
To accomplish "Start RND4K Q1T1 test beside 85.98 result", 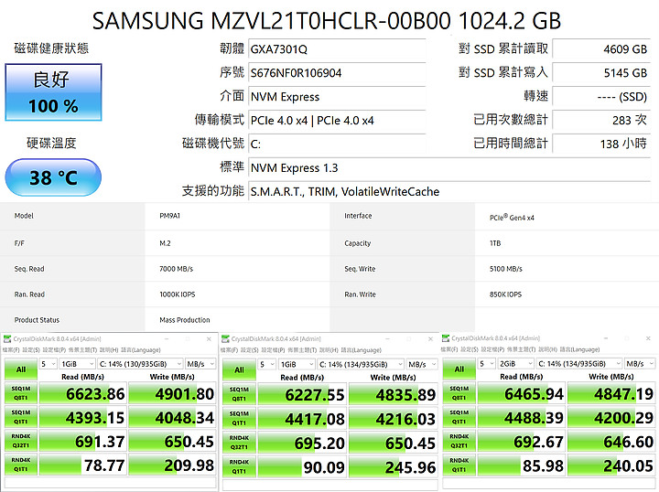I will coord(459,465).
